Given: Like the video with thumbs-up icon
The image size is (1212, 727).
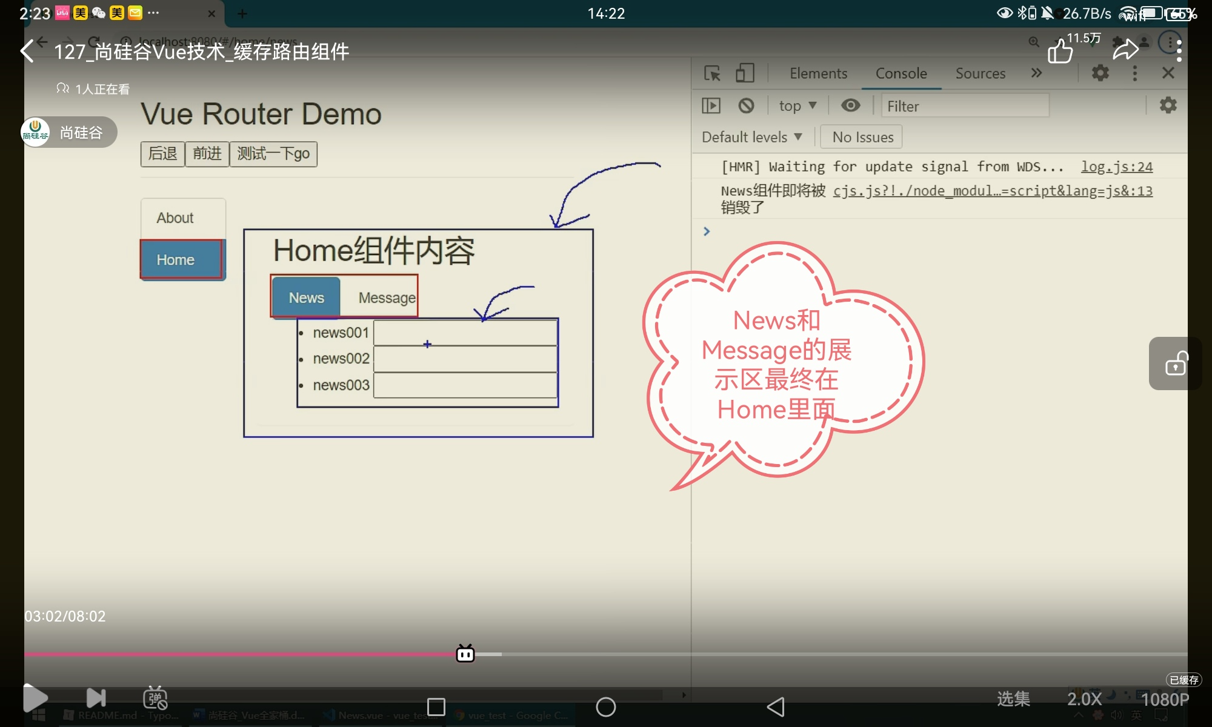Looking at the screenshot, I should click(x=1060, y=51).
